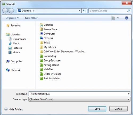Click the Desktop segment in the address bar
Viewport: 133px width, 115px height.
(26, 11)
